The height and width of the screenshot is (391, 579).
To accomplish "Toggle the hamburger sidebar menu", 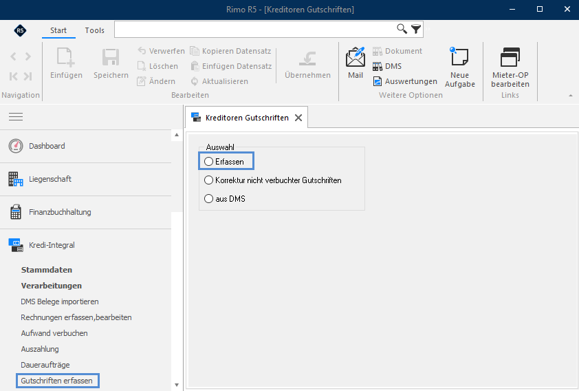I will (16, 117).
